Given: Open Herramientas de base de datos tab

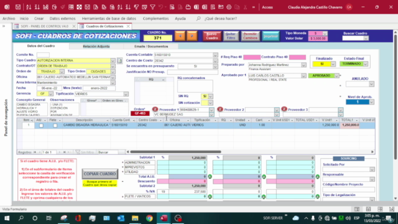Looking at the screenshot, I should click(109, 19).
